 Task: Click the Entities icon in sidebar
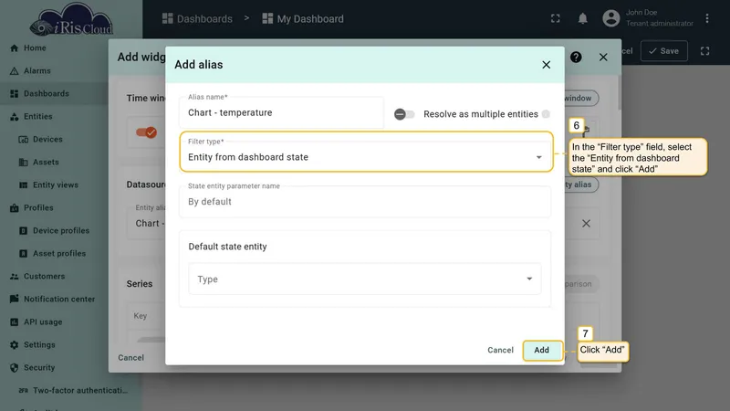coord(15,117)
